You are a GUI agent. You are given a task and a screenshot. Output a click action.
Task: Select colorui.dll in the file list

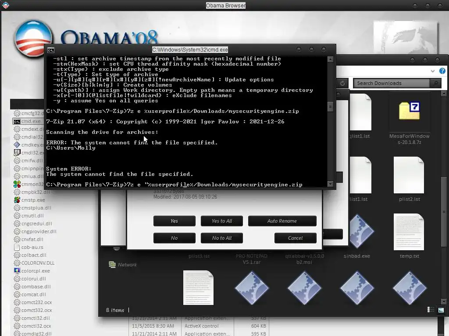tap(30, 279)
